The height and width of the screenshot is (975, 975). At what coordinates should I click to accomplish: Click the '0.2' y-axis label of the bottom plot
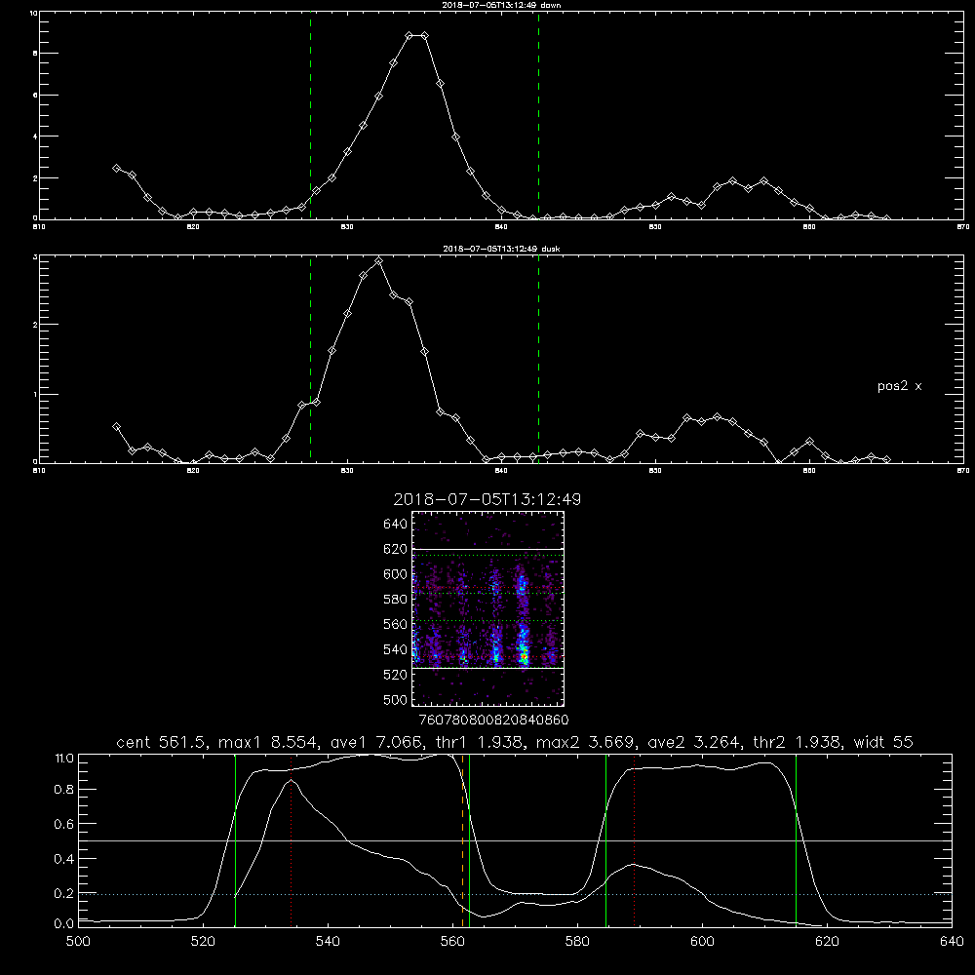click(x=64, y=893)
